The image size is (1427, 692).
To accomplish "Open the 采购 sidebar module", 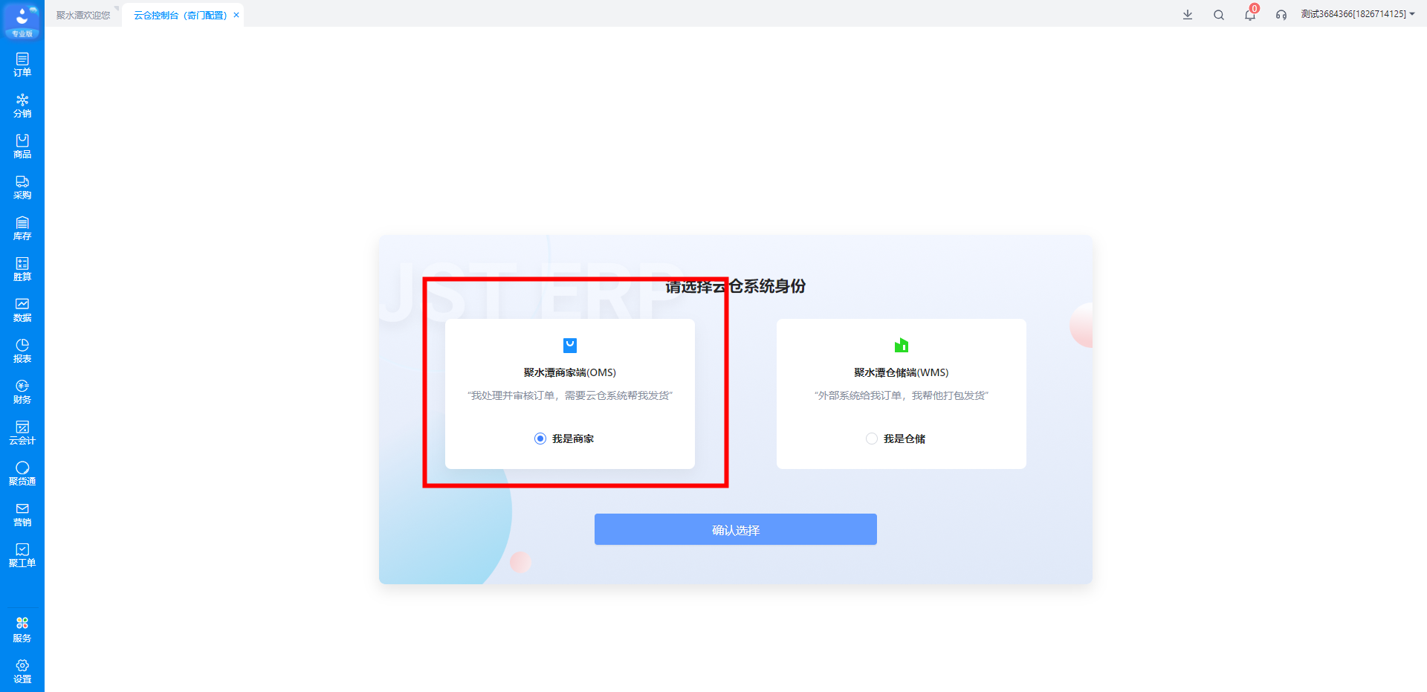I will 22,187.
